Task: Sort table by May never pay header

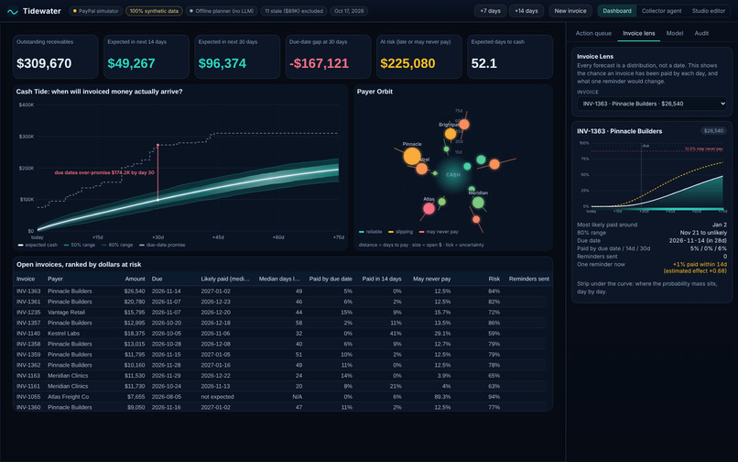Action: (x=431, y=279)
